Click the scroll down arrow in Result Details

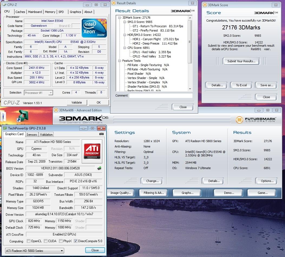pos(190,89)
